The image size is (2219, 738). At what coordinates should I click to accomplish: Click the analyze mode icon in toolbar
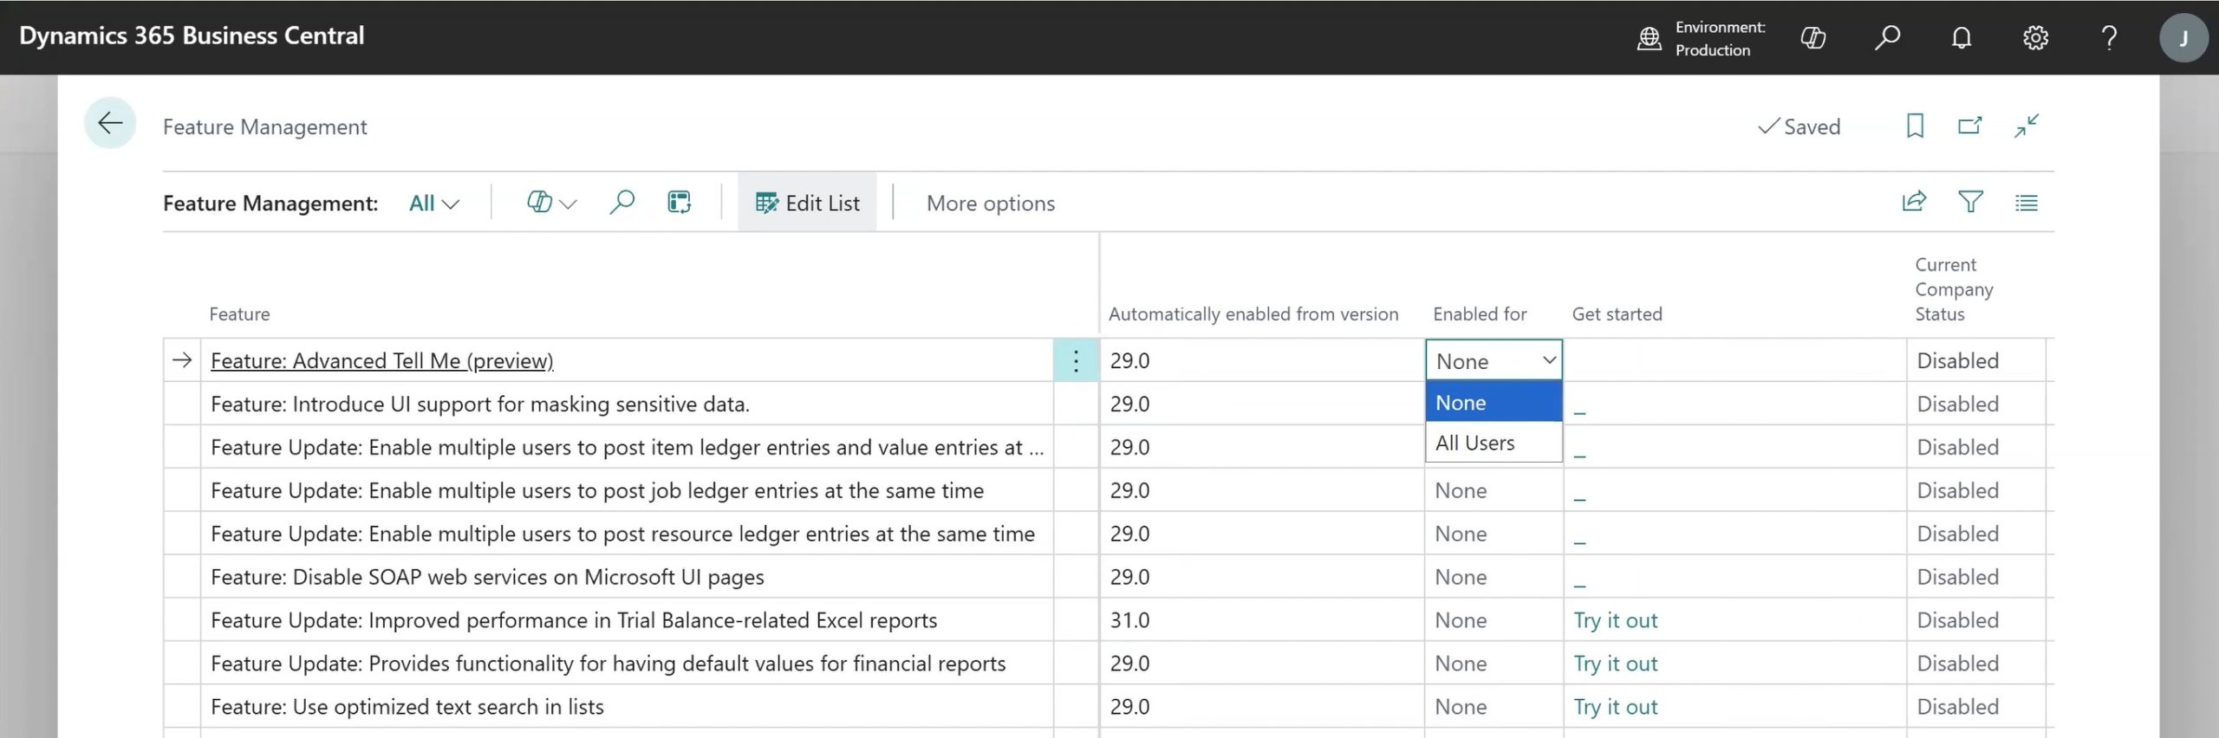click(679, 203)
